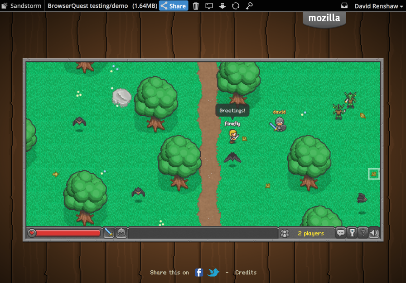Click the gray boulder rock
Image resolution: width=406 pixels, height=283 pixels.
click(x=122, y=98)
